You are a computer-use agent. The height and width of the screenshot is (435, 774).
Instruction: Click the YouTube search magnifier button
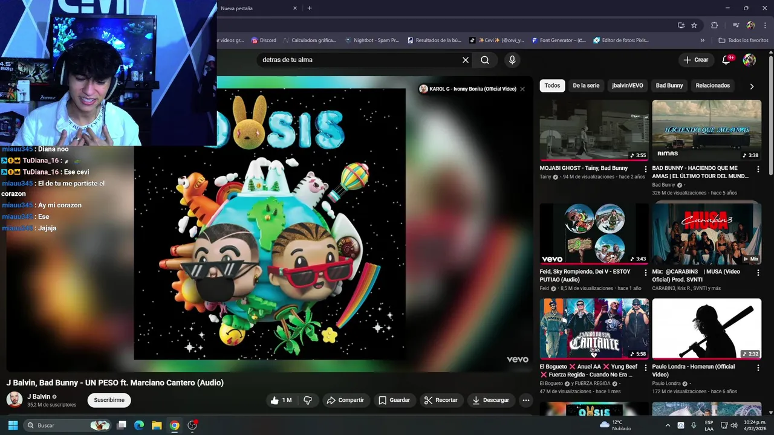[485, 60]
